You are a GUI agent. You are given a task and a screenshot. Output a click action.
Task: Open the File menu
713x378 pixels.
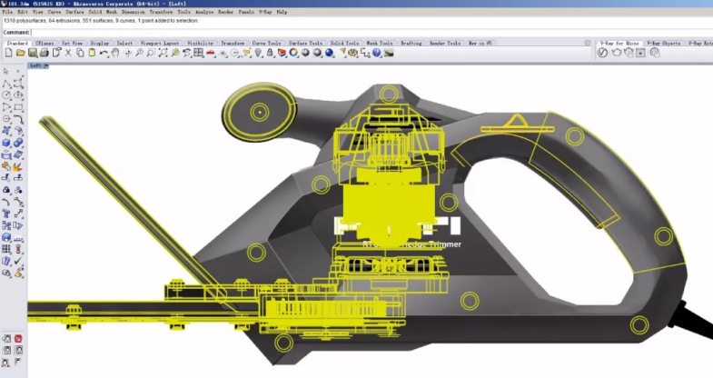coord(7,12)
